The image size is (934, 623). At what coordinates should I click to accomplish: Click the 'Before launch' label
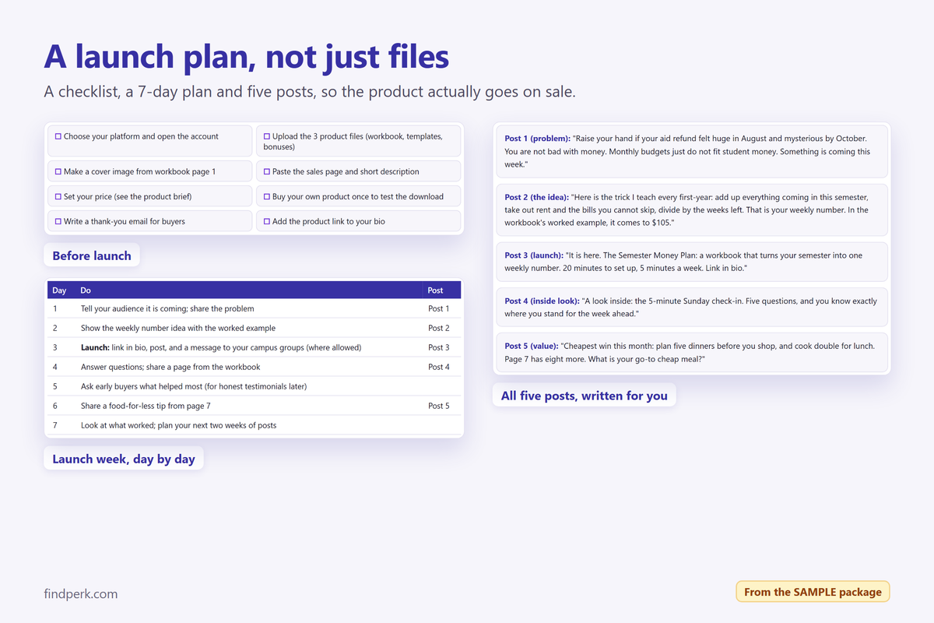click(92, 255)
